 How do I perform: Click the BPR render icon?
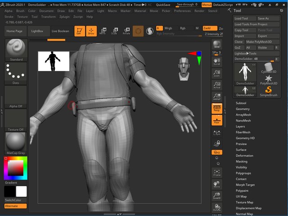(217, 45)
